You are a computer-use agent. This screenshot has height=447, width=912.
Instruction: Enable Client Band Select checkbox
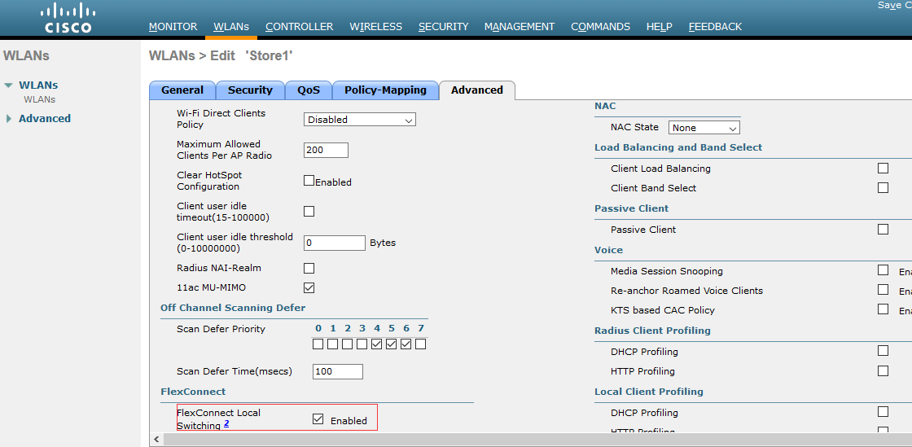coord(883,188)
